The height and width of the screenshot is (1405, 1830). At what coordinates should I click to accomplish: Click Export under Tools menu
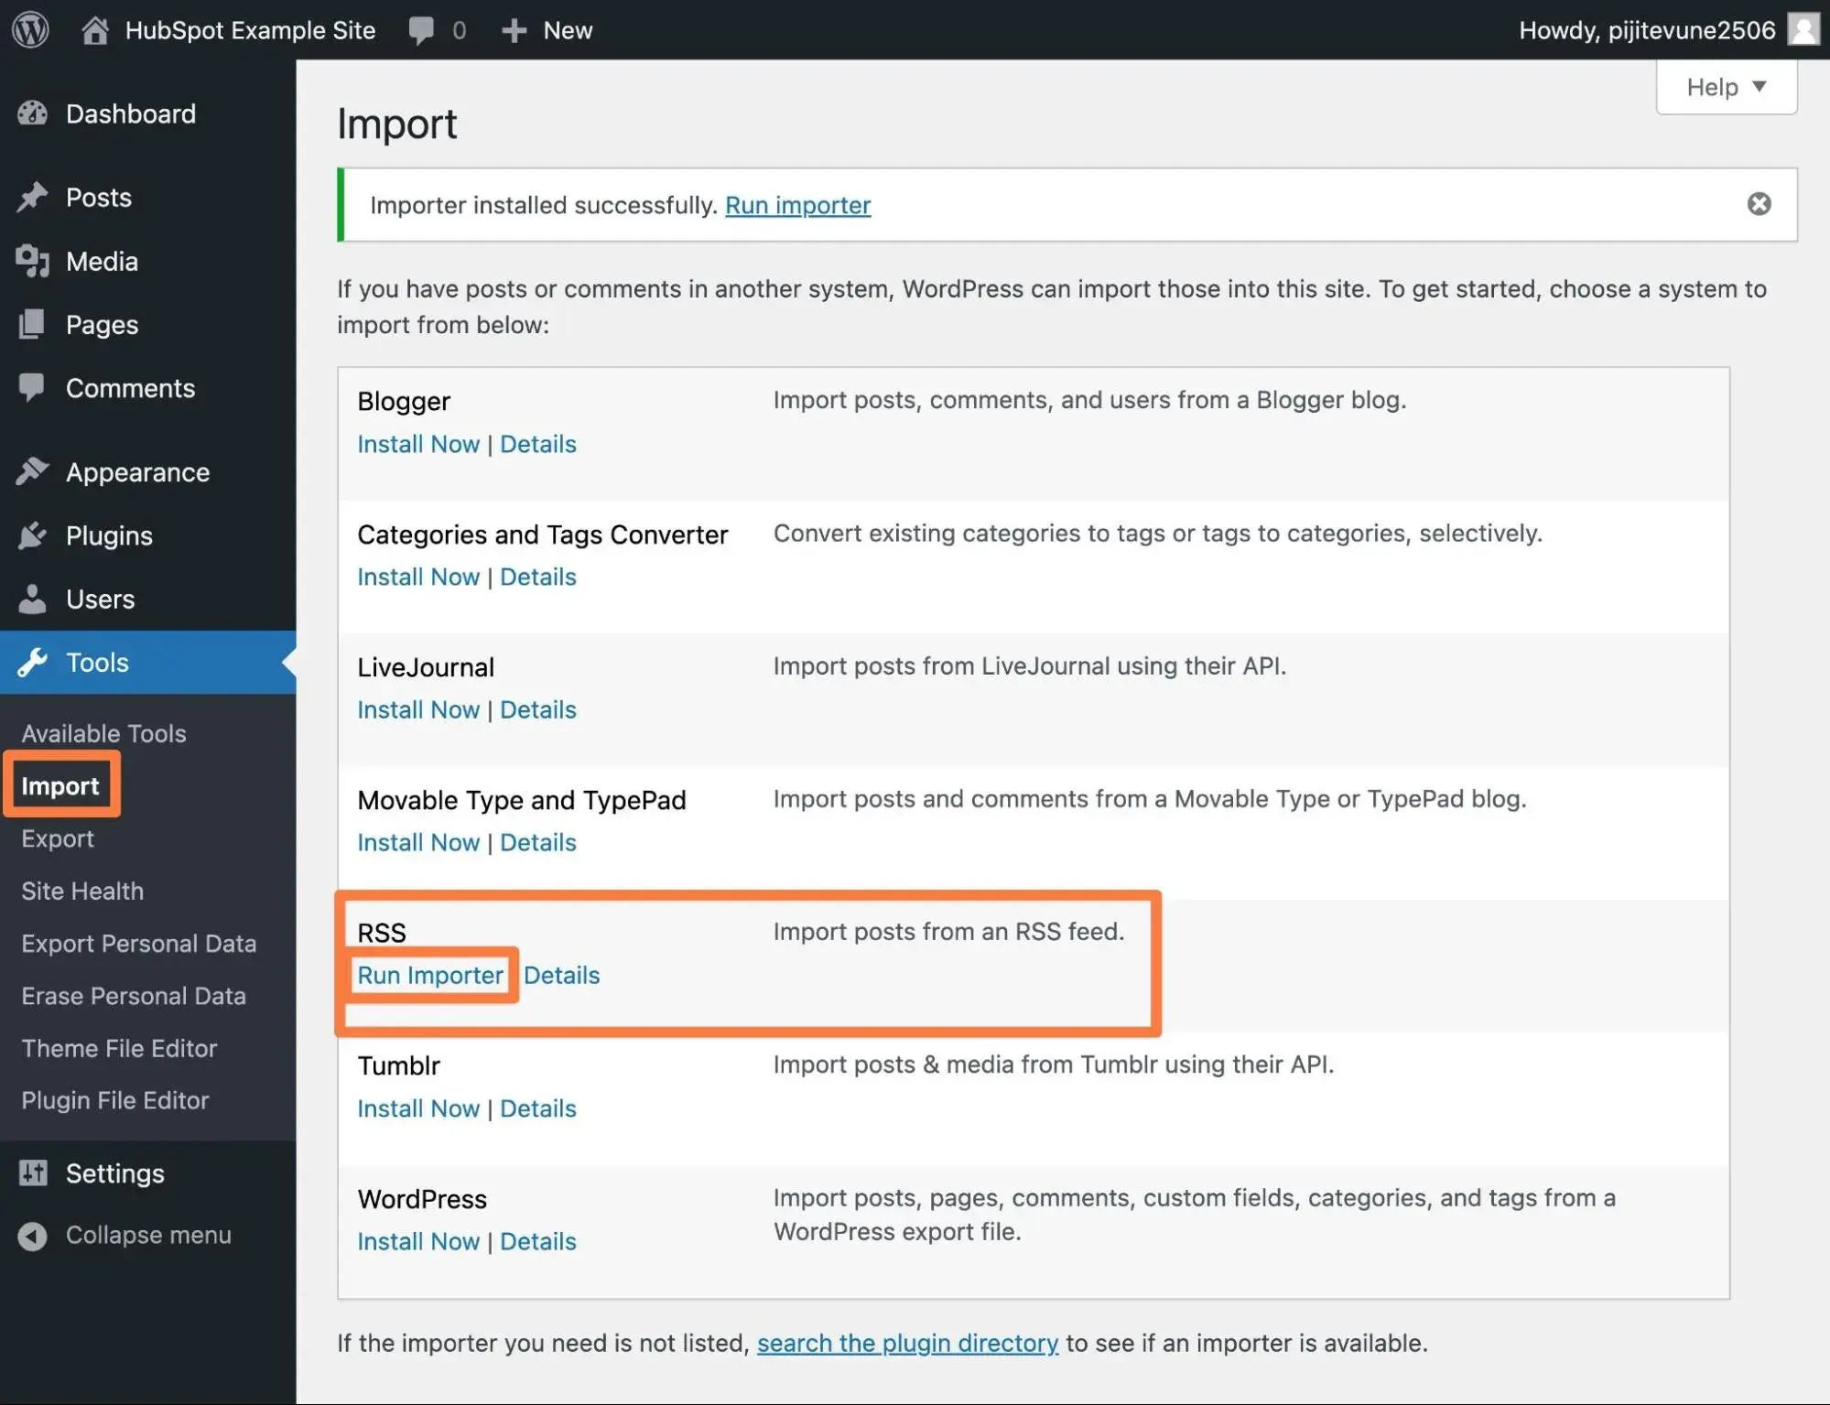[x=56, y=838]
